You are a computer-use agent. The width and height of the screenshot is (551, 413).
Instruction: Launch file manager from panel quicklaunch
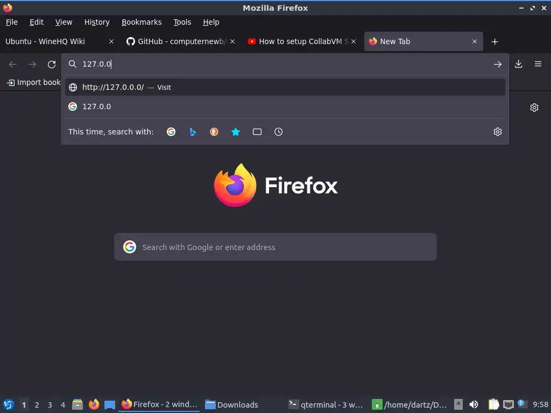coord(77,404)
